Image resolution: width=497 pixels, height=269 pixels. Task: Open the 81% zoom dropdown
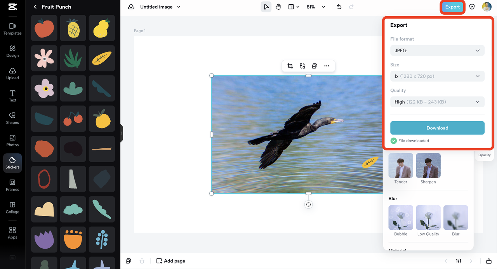(x=316, y=7)
